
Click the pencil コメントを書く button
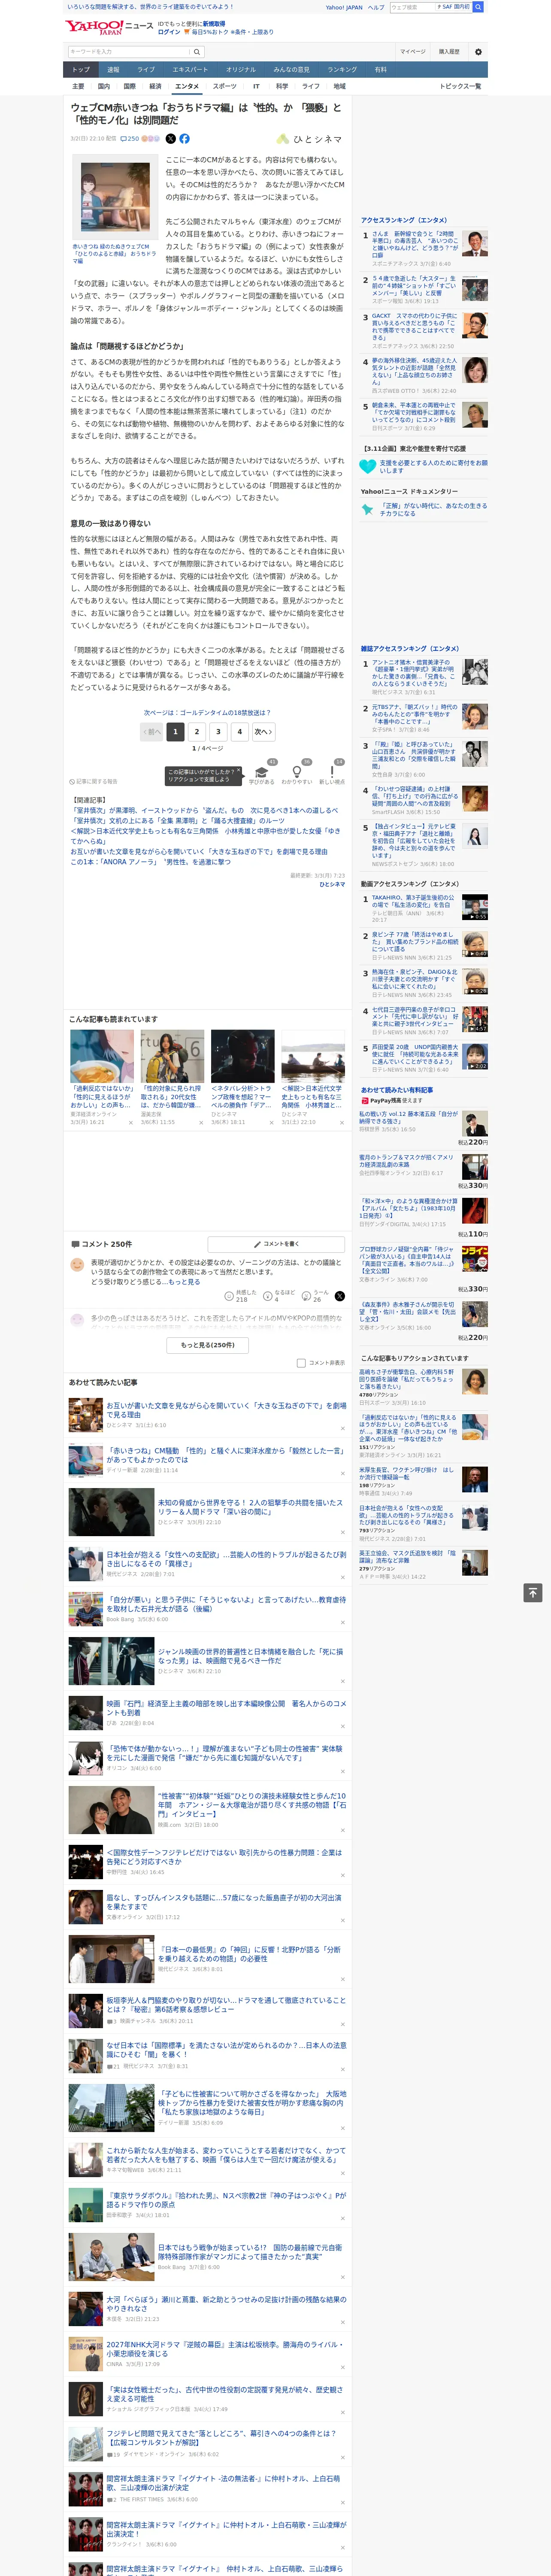276,1244
